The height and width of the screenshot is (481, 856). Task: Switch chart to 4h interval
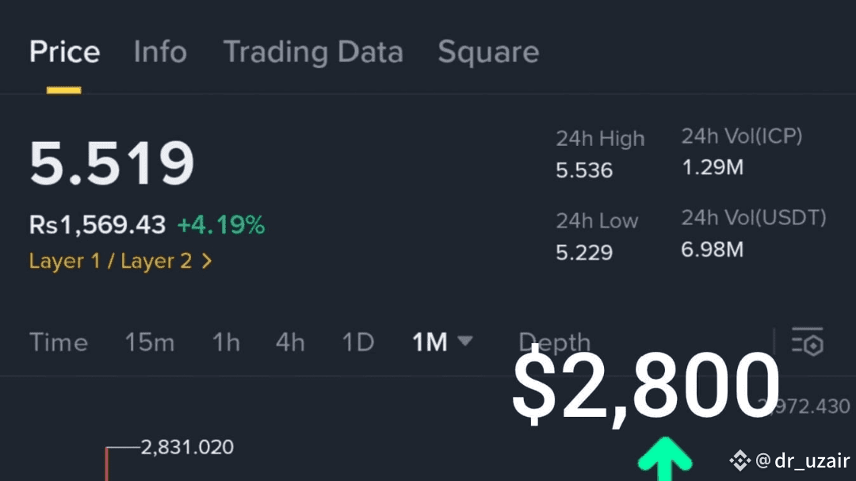290,343
